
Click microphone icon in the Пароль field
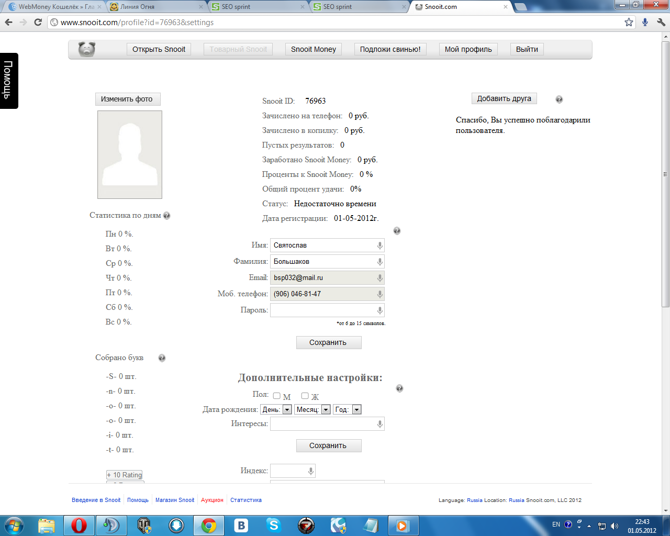[x=380, y=310]
